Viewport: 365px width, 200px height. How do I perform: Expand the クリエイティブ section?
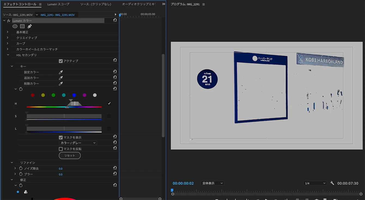[8, 38]
